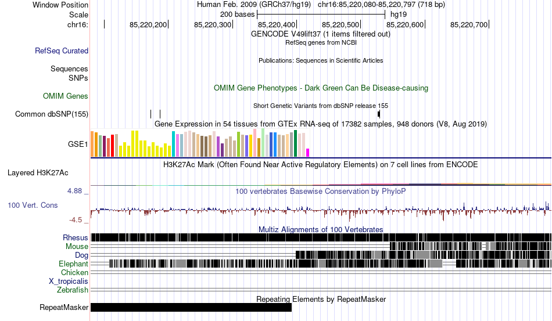552x321 pixels.
Task: Click the OMIM Genes track label
Action: pos(66,96)
